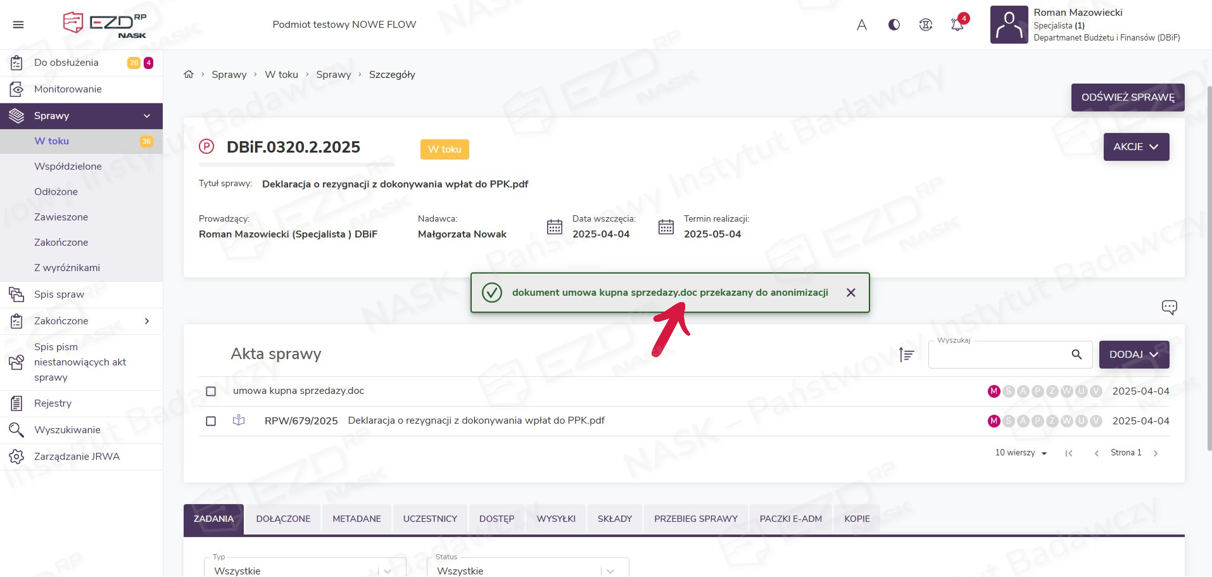
Task: Expand the AKCJE dropdown
Action: pyautogui.click(x=1136, y=147)
